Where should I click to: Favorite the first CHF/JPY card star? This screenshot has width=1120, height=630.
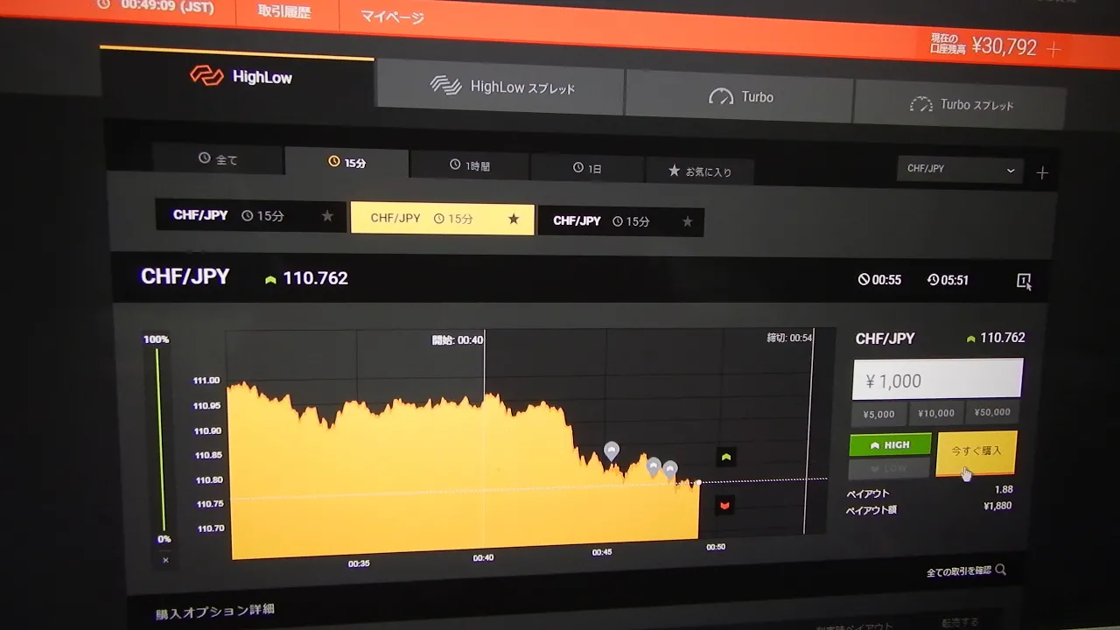pyautogui.click(x=326, y=216)
